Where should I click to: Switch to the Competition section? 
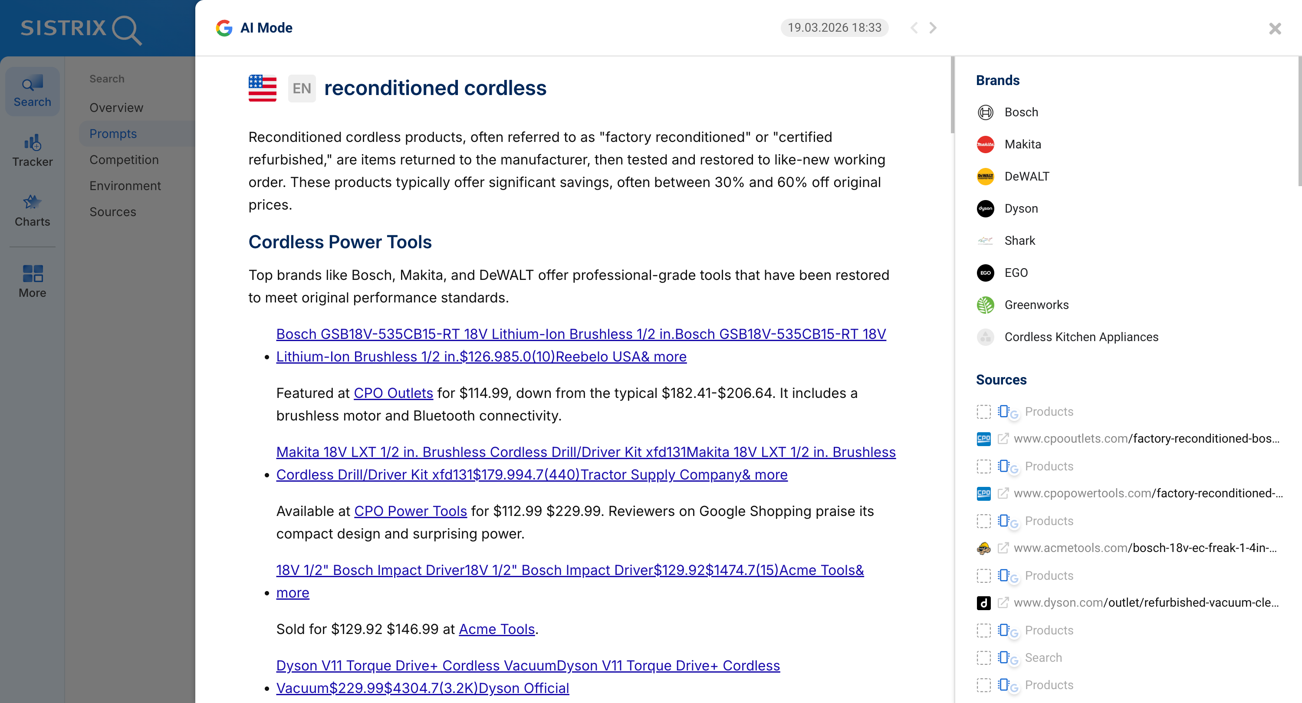click(x=124, y=159)
